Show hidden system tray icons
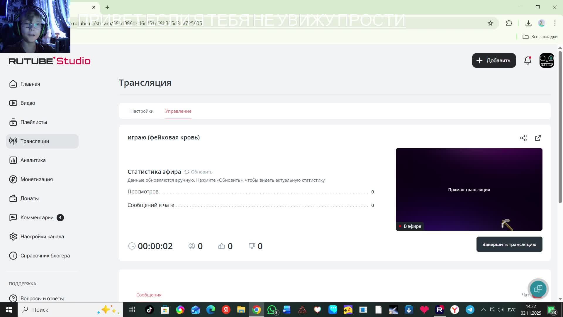 [x=483, y=310]
